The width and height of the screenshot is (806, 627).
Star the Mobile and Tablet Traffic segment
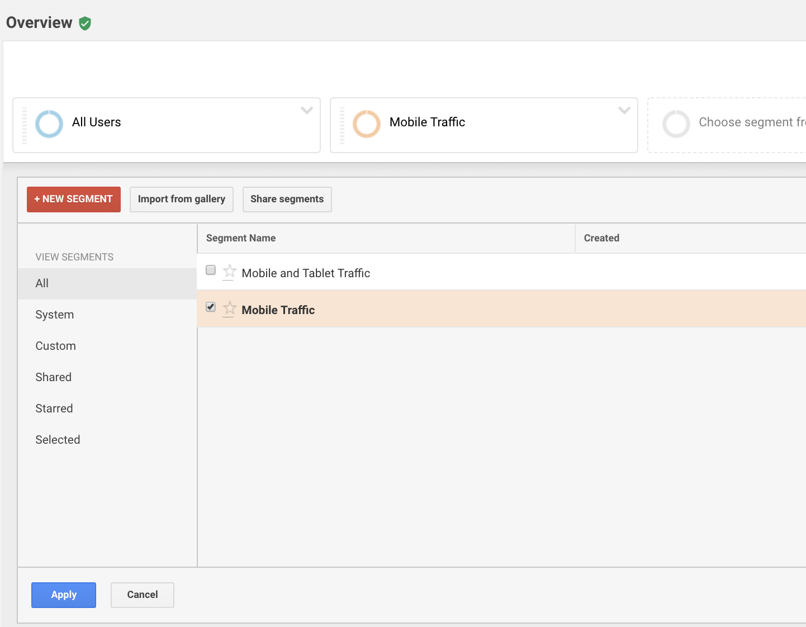point(229,272)
